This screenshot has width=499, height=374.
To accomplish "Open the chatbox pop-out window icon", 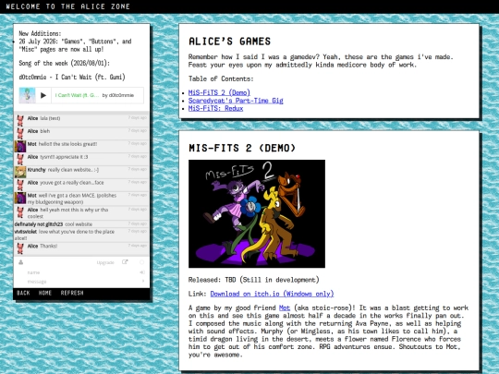I will (x=125, y=262).
